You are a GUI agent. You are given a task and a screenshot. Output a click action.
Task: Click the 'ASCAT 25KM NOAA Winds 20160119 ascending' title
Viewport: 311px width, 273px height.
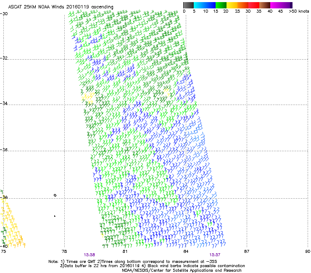point(61,7)
